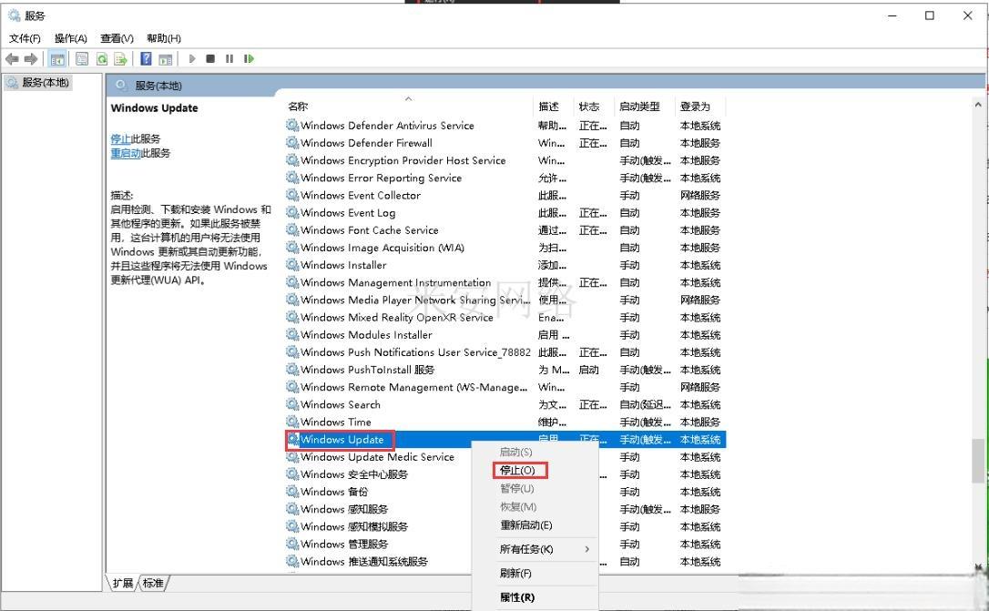Screen dimensions: 989x611
Task: Click the Restart Service toolbar icon
Action: coord(250,58)
